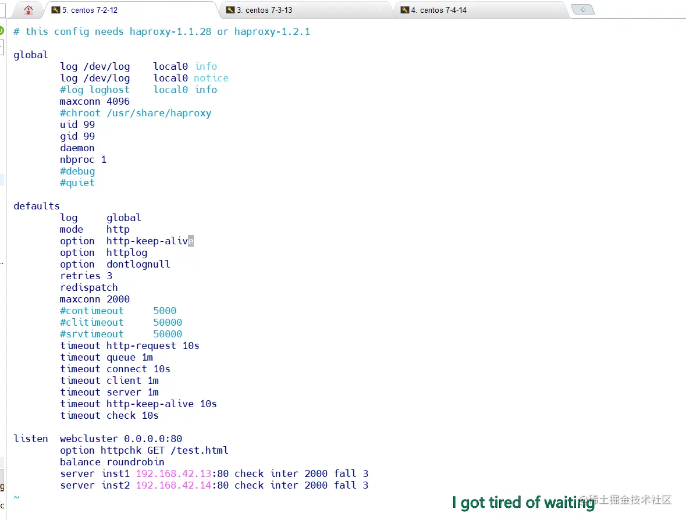This screenshot has width=686, height=520.
Task: Click the 'log global' line under defaults
Action: (x=101, y=218)
